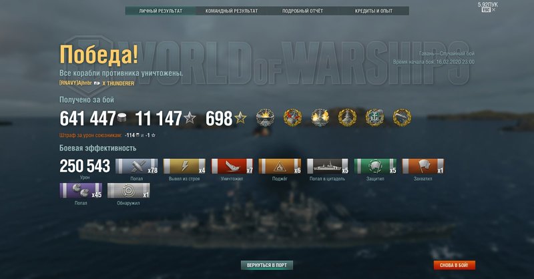Click the Поджёг fire ribbon x6

click(x=280, y=166)
